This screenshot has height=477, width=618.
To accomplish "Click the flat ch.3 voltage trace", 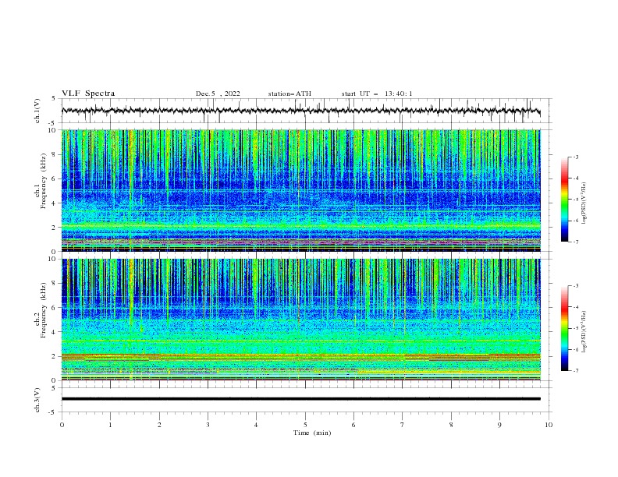I will [300, 399].
